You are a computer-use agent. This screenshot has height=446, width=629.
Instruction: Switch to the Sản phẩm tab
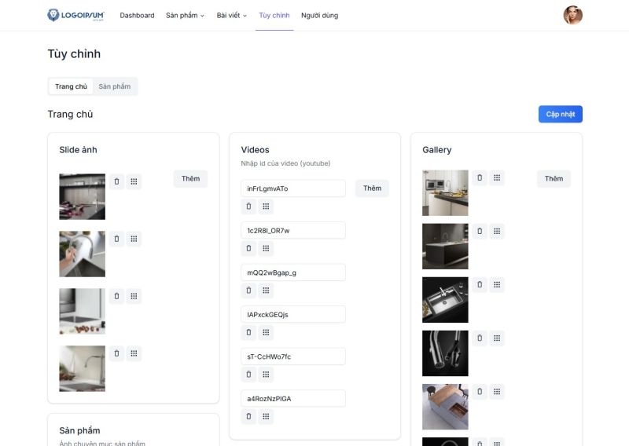point(115,86)
